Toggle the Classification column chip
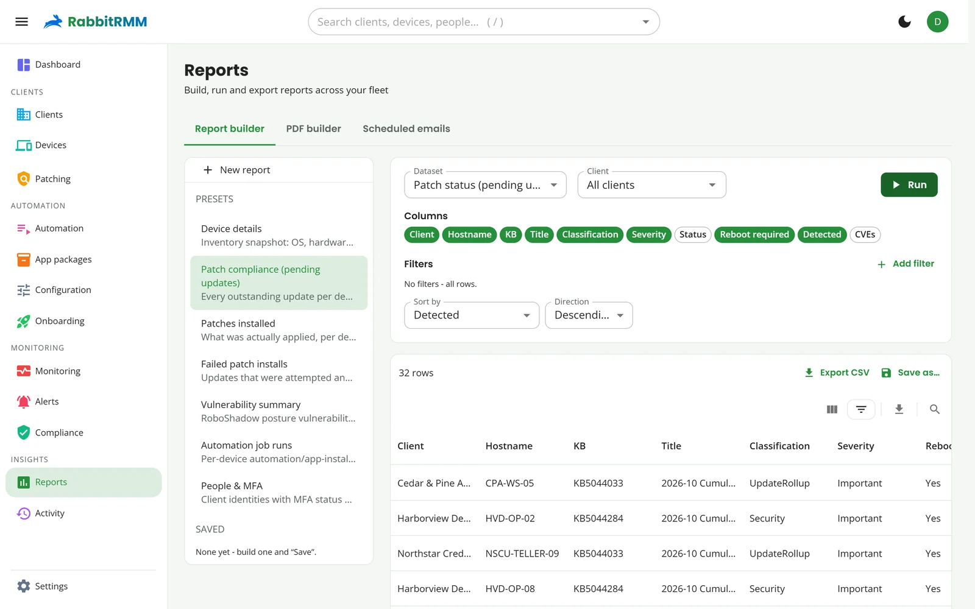The image size is (975, 609). [x=590, y=234]
